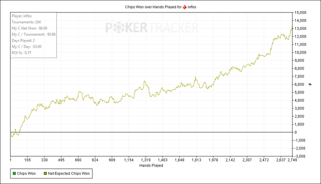The width and height of the screenshot is (321, 184).
Task: Click the Net Expected Chips Won label
Action: 69,173
